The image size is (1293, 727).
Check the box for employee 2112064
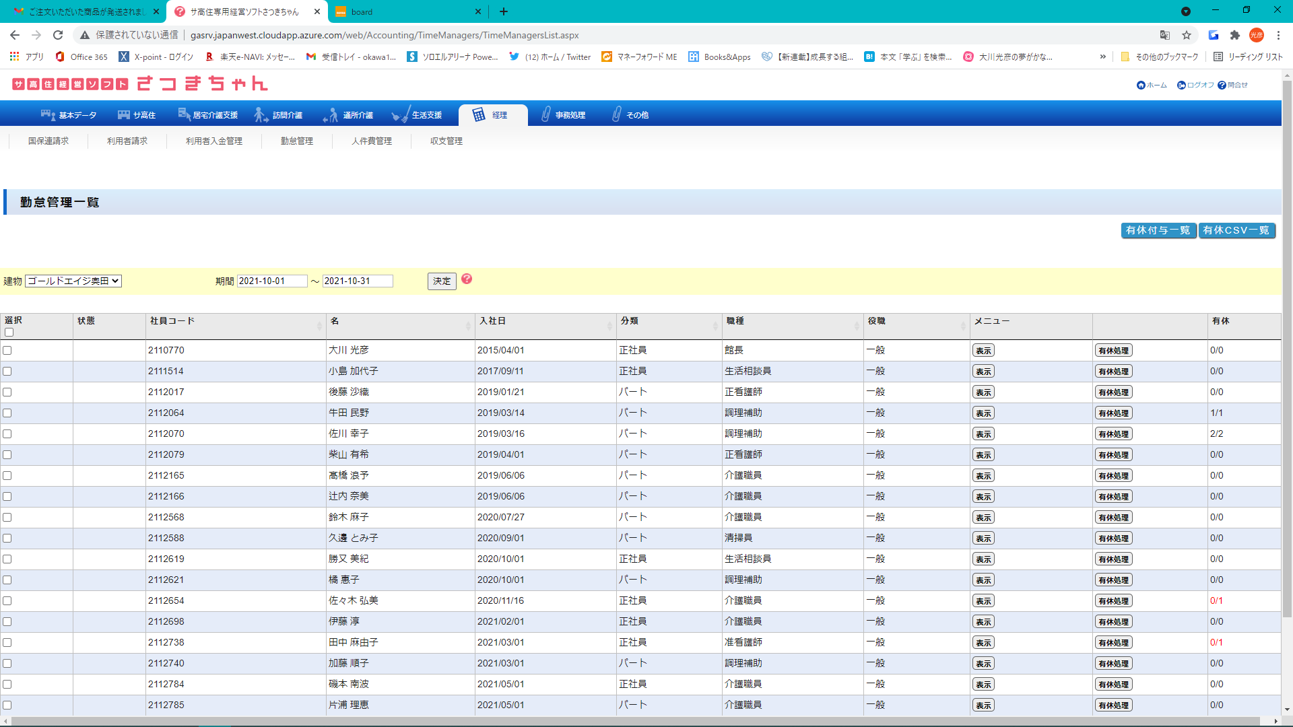point(7,413)
